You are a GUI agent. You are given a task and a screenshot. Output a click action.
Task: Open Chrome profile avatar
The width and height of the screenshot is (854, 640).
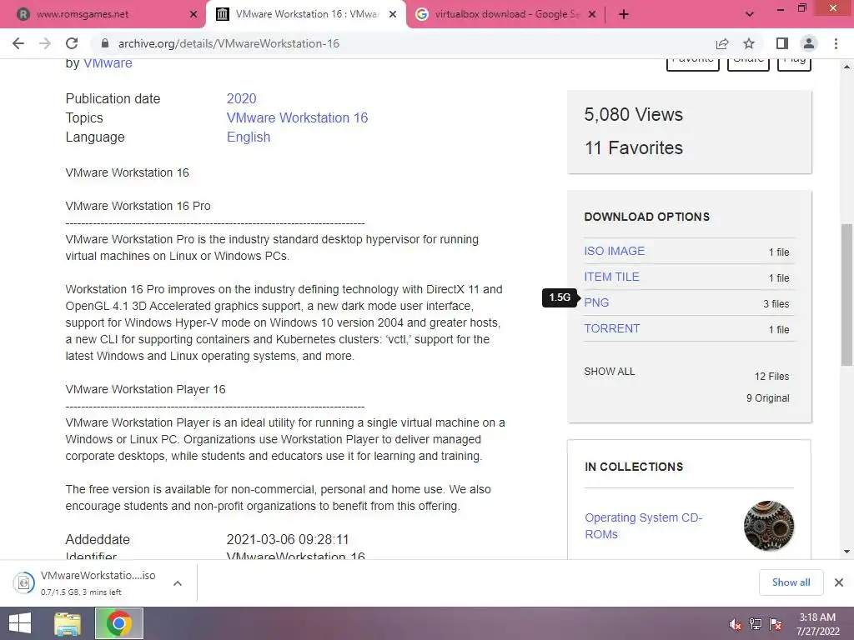click(x=809, y=43)
